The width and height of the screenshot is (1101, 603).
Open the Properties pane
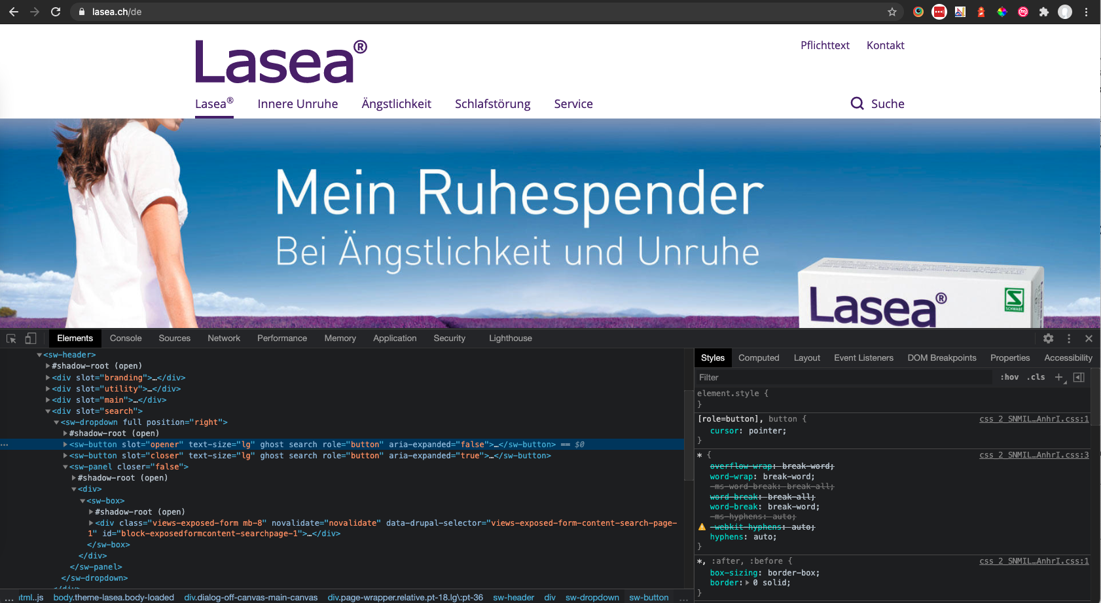pyautogui.click(x=1010, y=358)
